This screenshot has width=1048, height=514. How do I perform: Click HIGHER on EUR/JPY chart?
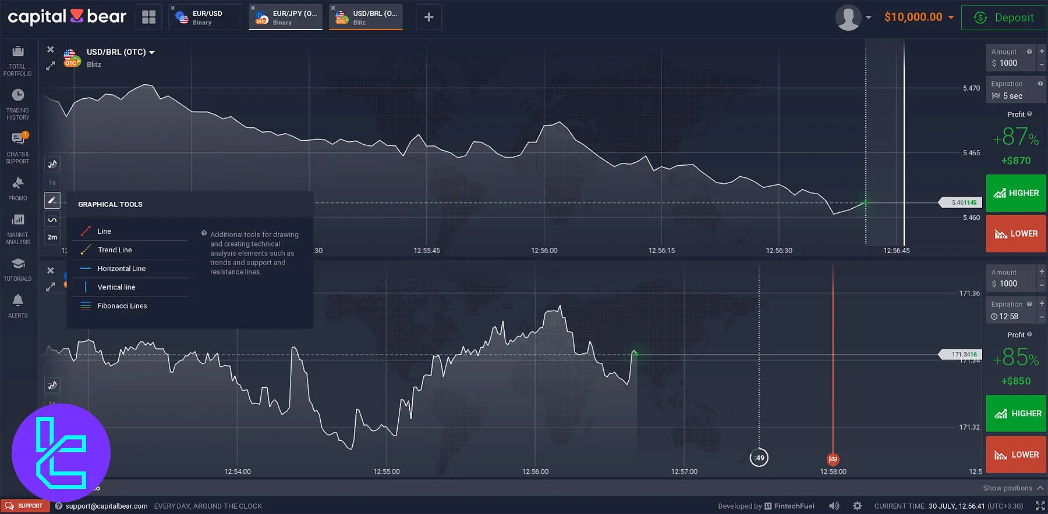pyautogui.click(x=1016, y=413)
